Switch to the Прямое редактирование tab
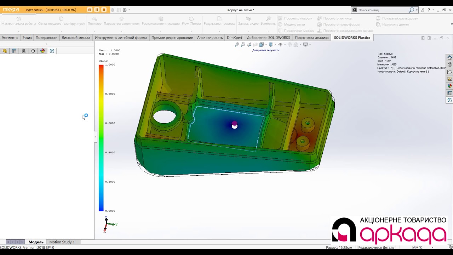Viewport: 453px width, 255px height. [x=172, y=38]
